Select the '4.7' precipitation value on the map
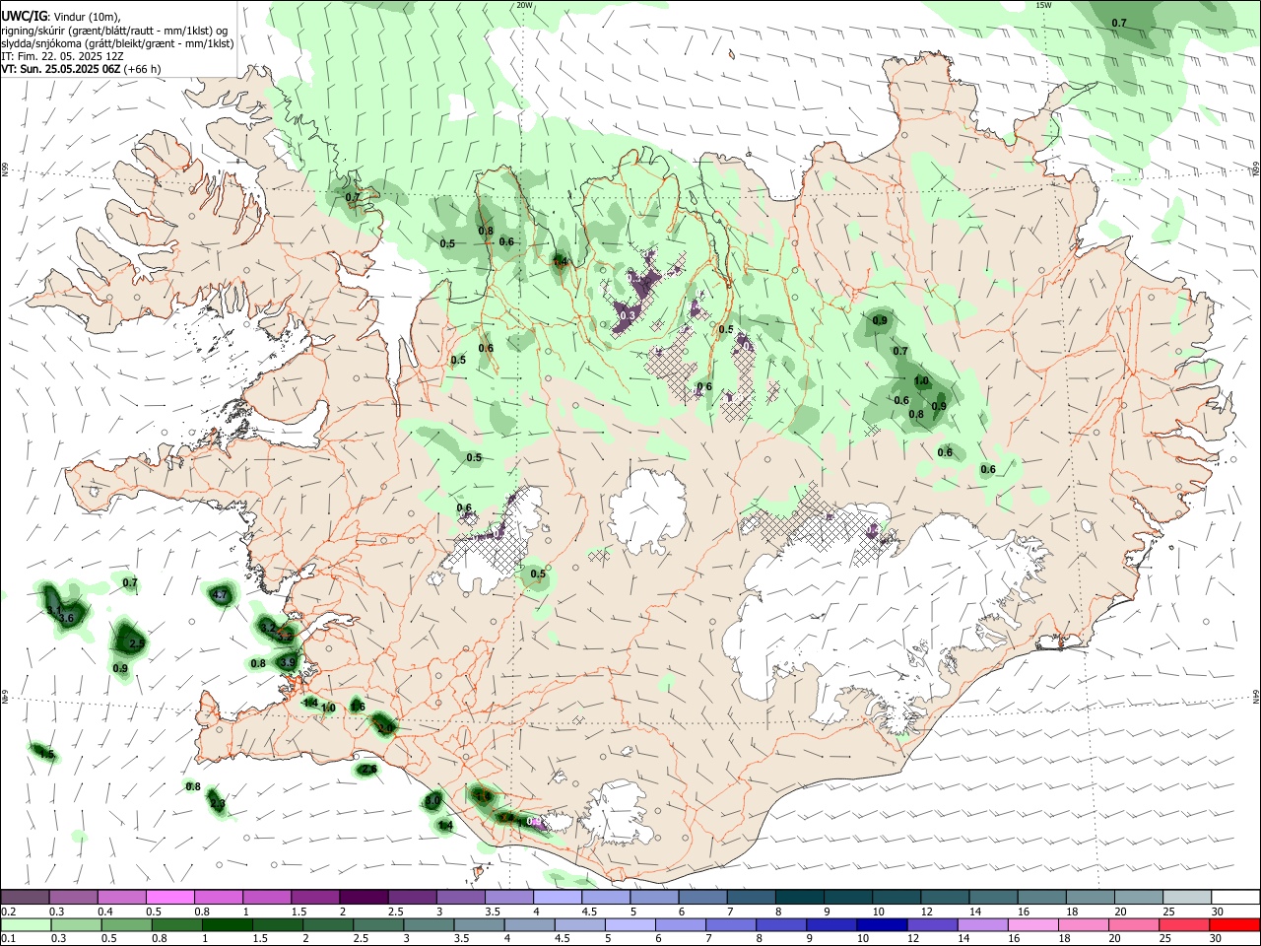Screen dimensions: 1261x946 (221, 595)
